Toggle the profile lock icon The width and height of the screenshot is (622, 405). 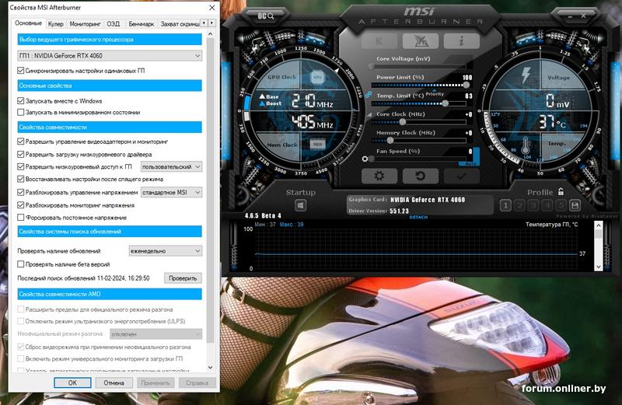coord(561,192)
